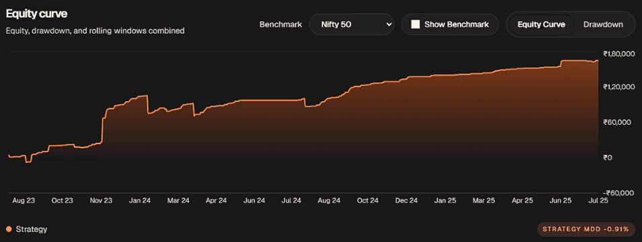Click the subtitle about rolling windows combined
This screenshot has height=242, width=642.
[x=95, y=31]
